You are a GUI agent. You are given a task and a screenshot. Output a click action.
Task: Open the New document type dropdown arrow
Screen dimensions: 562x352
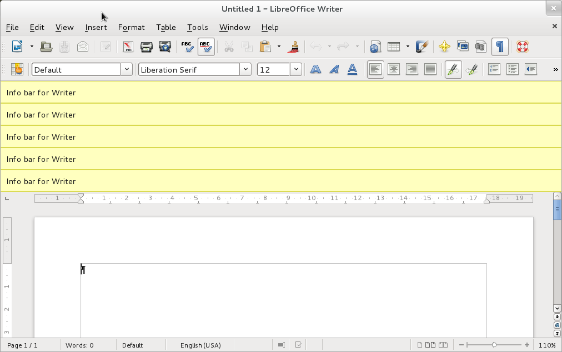tap(32, 47)
